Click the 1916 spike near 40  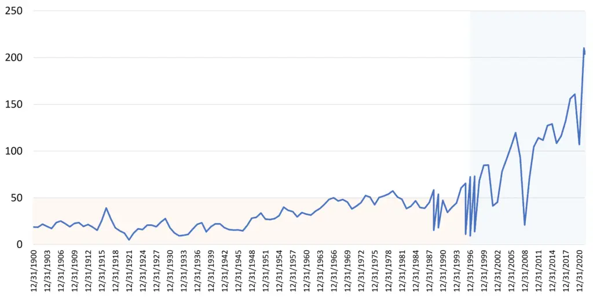click(x=107, y=207)
